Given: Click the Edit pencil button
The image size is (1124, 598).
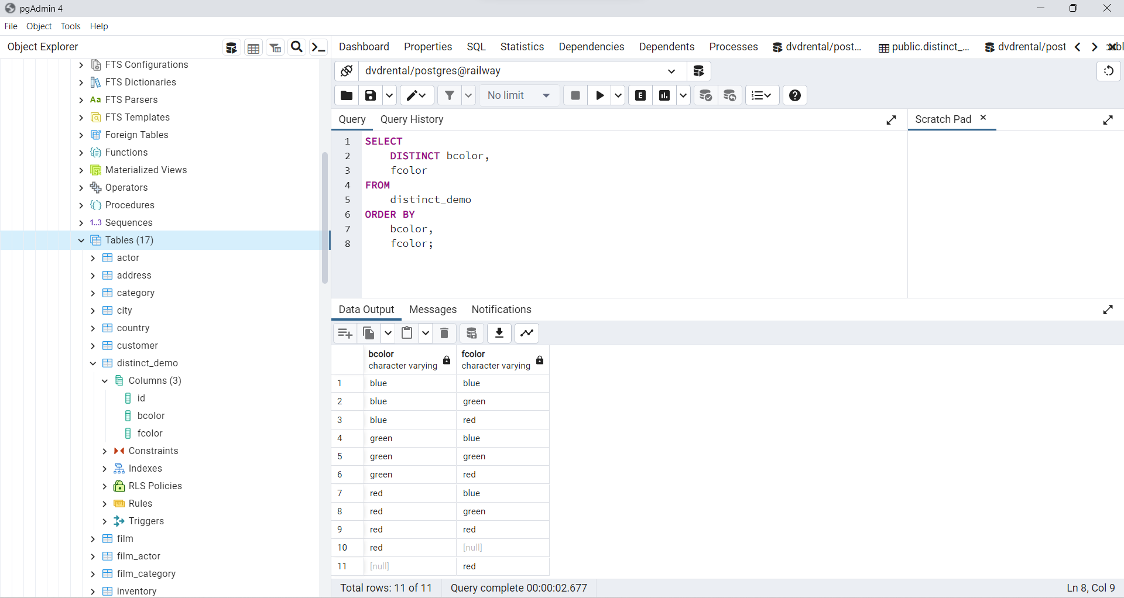Looking at the screenshot, I should [x=417, y=95].
